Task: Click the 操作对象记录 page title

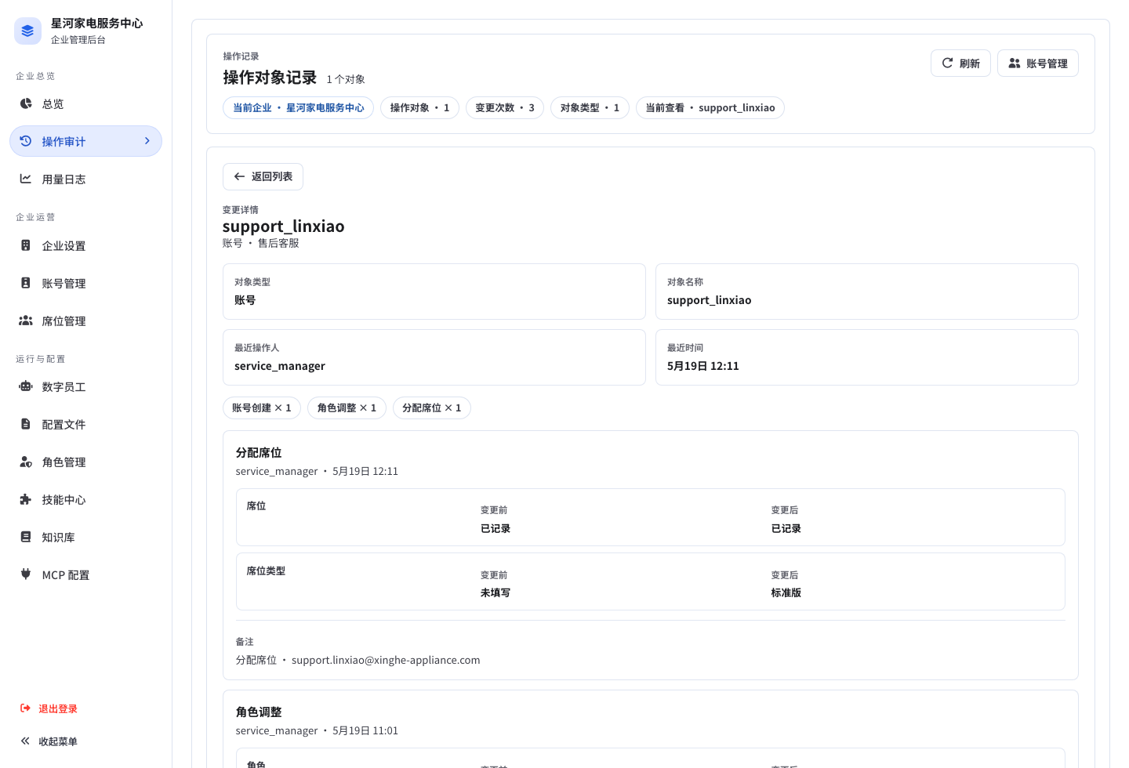Action: click(270, 78)
